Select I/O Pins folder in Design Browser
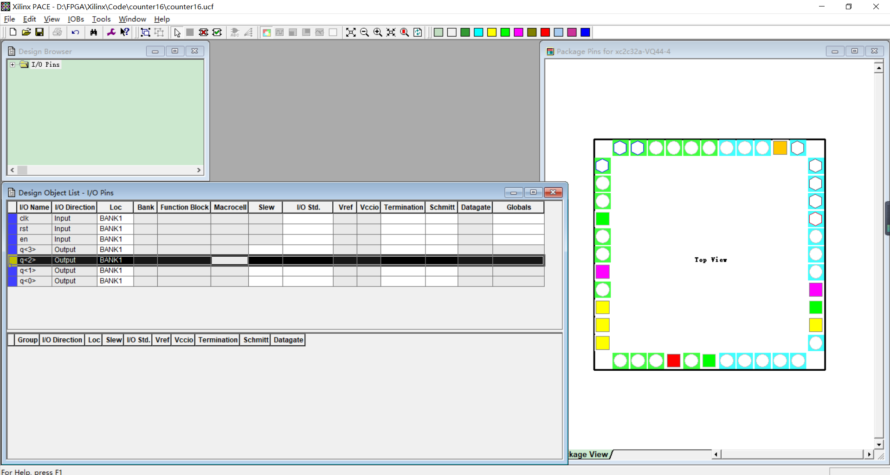The height and width of the screenshot is (475, 890). pos(45,64)
